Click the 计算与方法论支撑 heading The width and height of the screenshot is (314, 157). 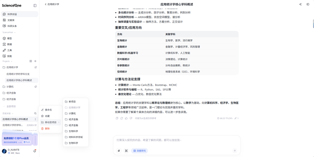tap(128, 79)
